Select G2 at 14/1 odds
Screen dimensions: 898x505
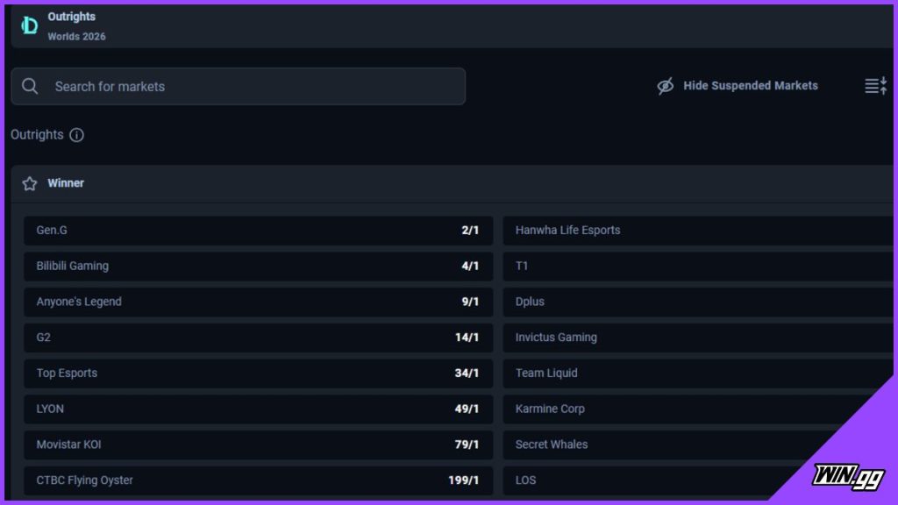(x=259, y=338)
